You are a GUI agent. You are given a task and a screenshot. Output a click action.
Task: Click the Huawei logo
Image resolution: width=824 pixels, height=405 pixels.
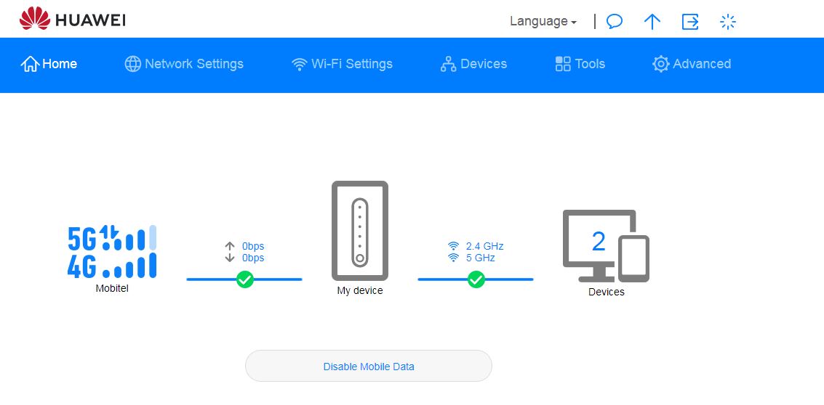click(x=73, y=19)
